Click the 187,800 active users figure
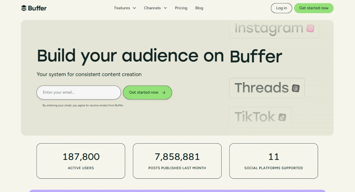 (81, 157)
